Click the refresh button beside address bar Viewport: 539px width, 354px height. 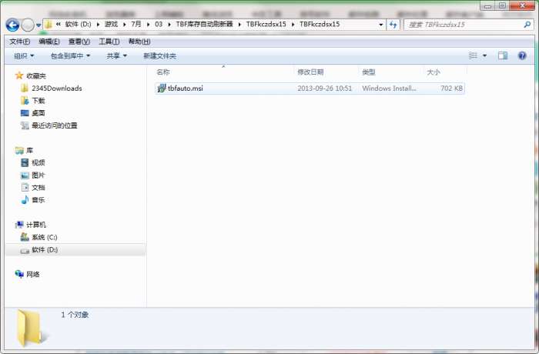393,25
